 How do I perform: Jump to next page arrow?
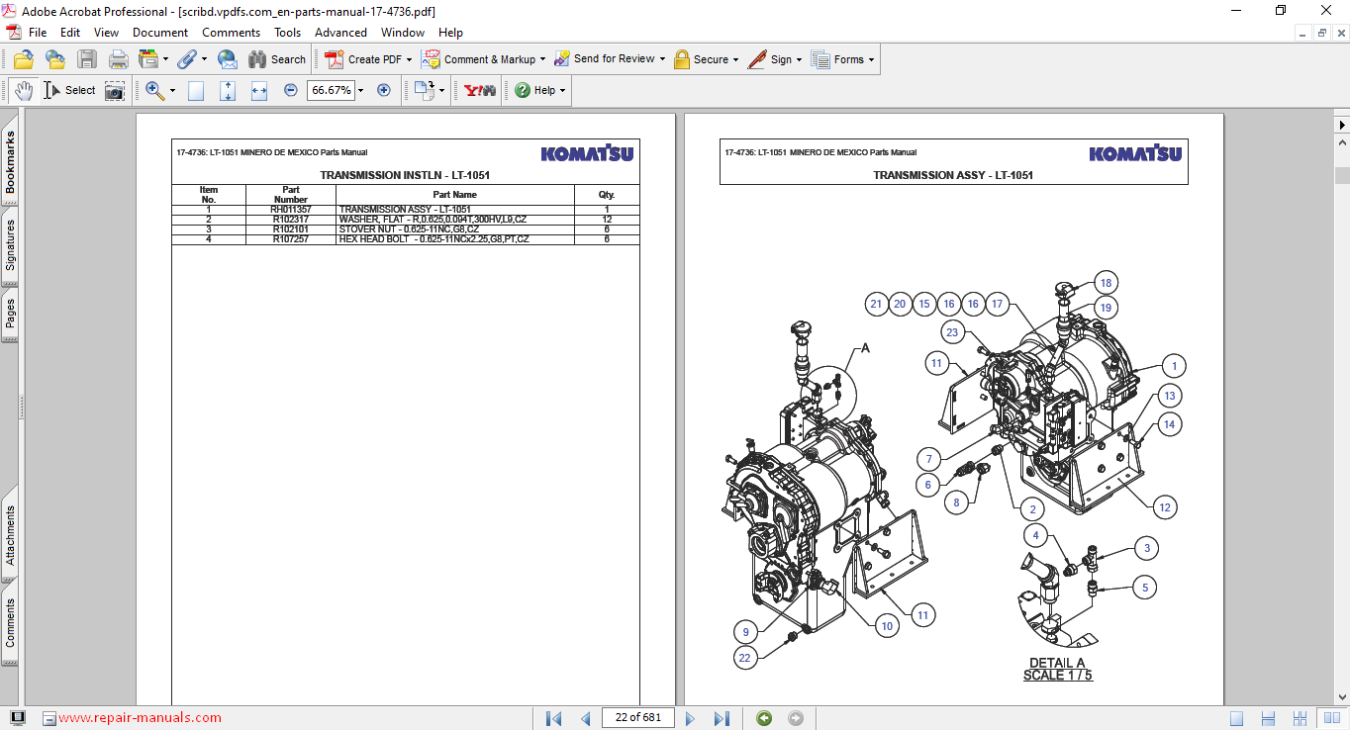(x=691, y=718)
